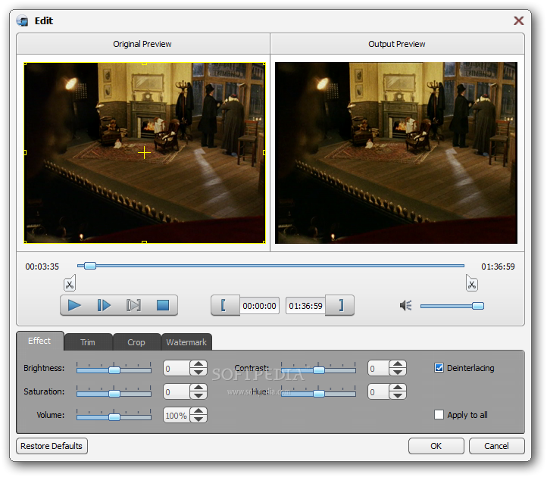The width and height of the screenshot is (547, 477).
Task: Decrease Volume percentage with down arrow
Action: tap(198, 419)
